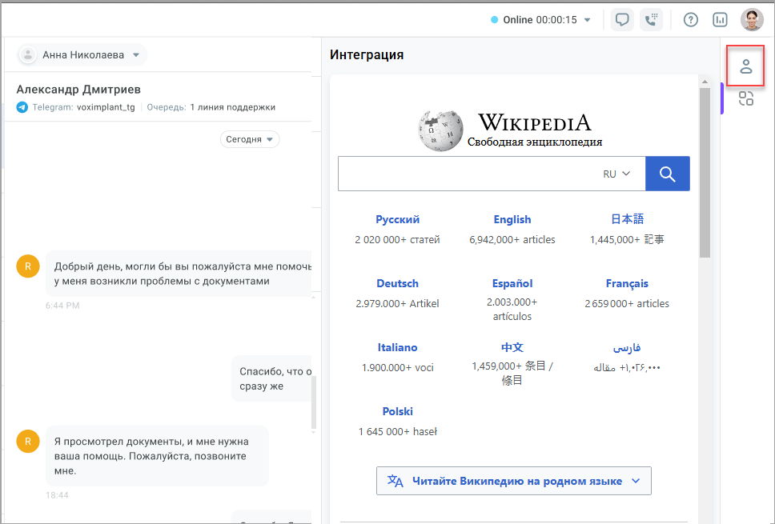Open the Deutsch Wikipedia link
The width and height of the screenshot is (775, 524).
397,283
